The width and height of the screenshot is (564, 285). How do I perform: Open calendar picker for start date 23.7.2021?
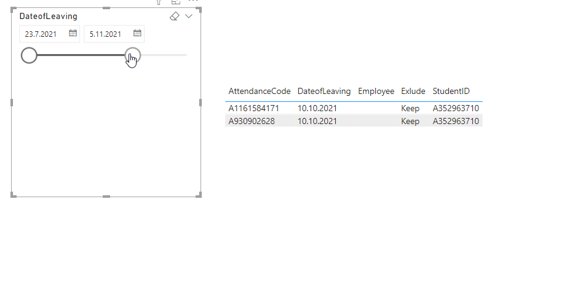pos(73,33)
